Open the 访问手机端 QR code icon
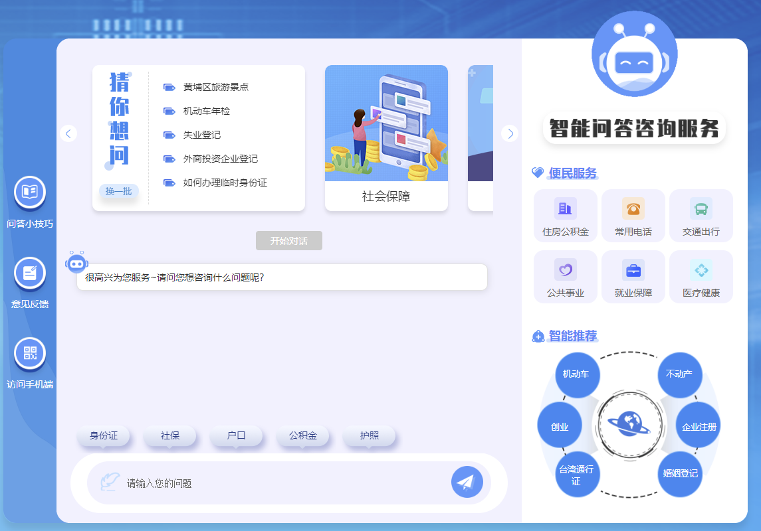Image resolution: width=761 pixels, height=531 pixels. [x=30, y=354]
